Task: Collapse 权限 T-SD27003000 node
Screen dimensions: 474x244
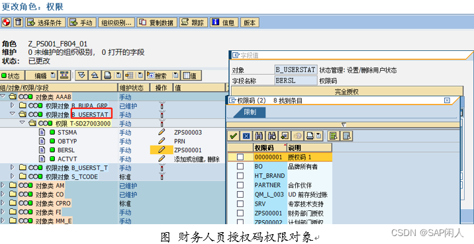Action: pyautogui.click(x=22, y=123)
